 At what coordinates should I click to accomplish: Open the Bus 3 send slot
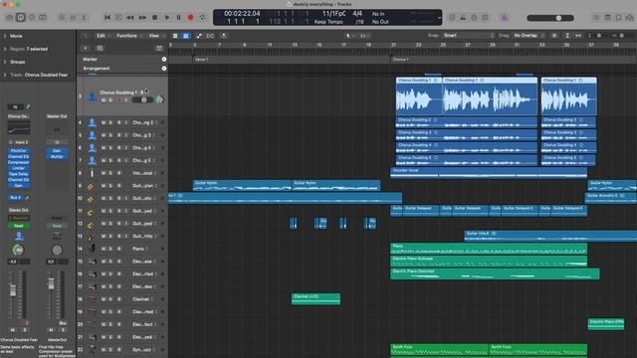click(16, 198)
